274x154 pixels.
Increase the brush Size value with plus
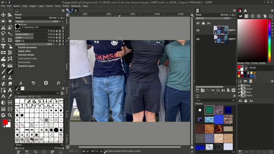click(57, 31)
